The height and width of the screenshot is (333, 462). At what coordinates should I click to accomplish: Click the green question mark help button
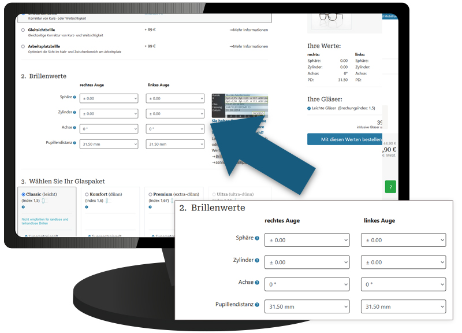[391, 187]
